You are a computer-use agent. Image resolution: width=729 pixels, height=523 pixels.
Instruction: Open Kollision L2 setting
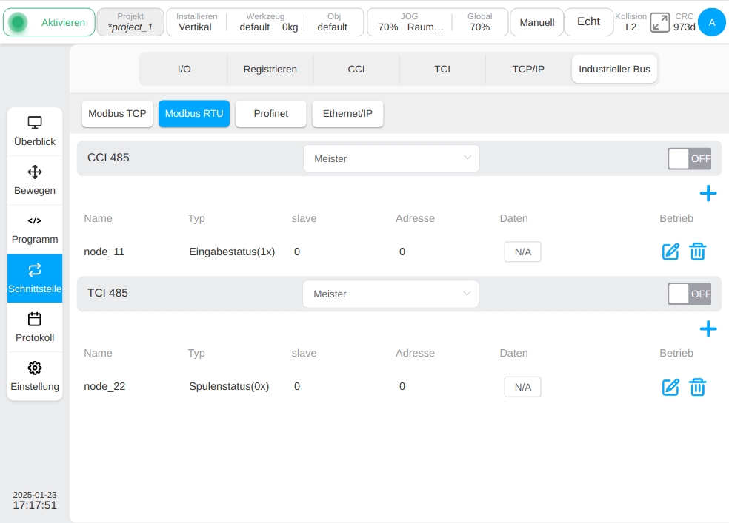[x=631, y=21]
